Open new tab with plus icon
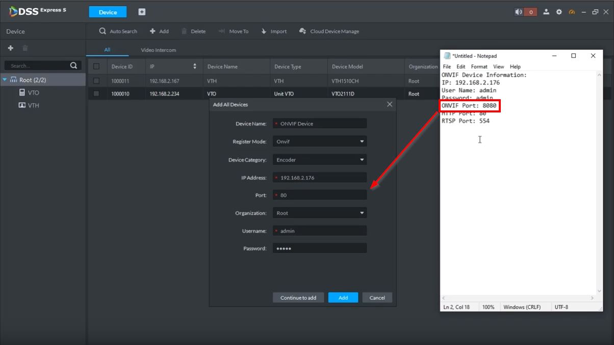 coord(142,12)
